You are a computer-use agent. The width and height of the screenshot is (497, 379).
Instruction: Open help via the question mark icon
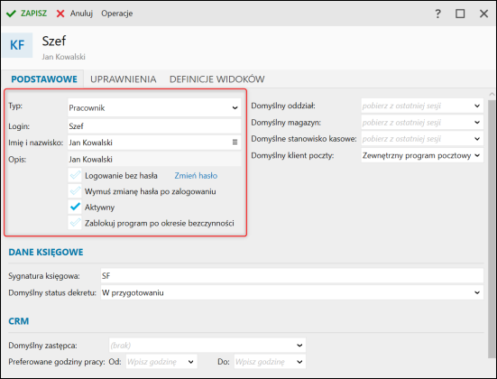[x=437, y=14]
